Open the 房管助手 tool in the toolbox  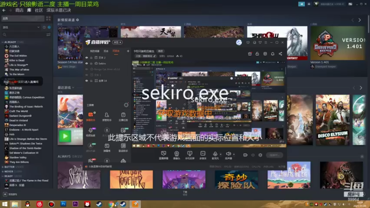tap(107, 117)
